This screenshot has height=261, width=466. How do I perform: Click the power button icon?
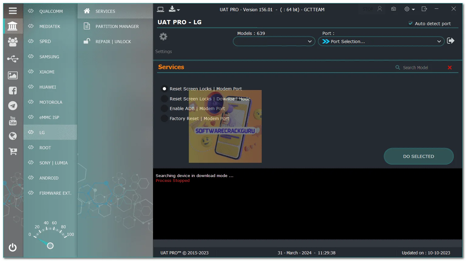(x=13, y=247)
